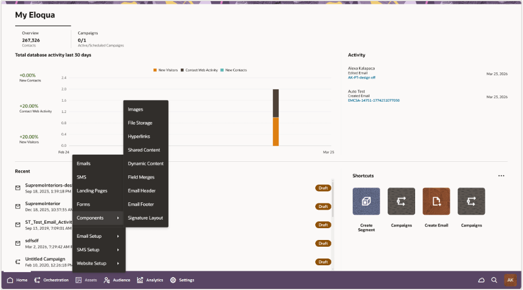Screen dimensions: 523x290
Task: Click the Settings gear icon
Action: click(x=173, y=280)
